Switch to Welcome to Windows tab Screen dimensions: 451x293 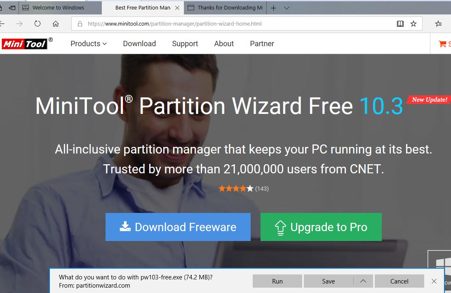[x=58, y=8]
